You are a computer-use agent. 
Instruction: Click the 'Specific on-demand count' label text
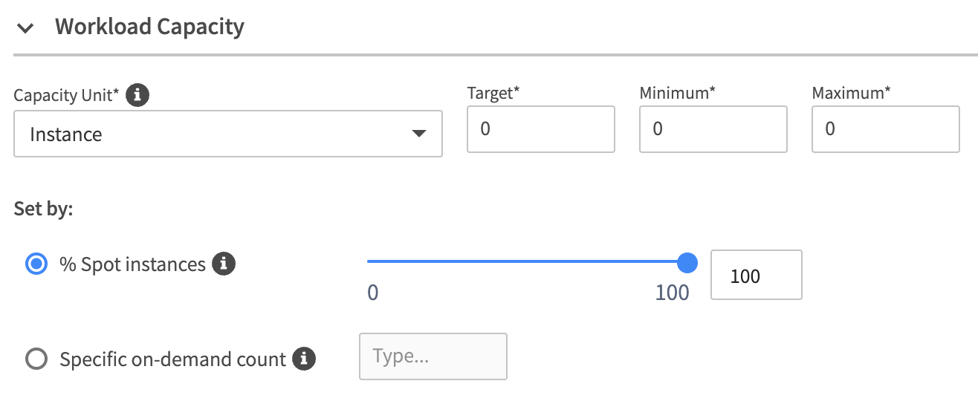click(172, 359)
